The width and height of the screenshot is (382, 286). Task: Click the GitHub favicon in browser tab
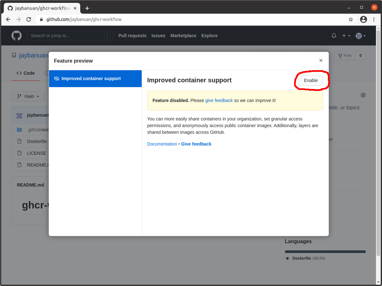point(10,8)
